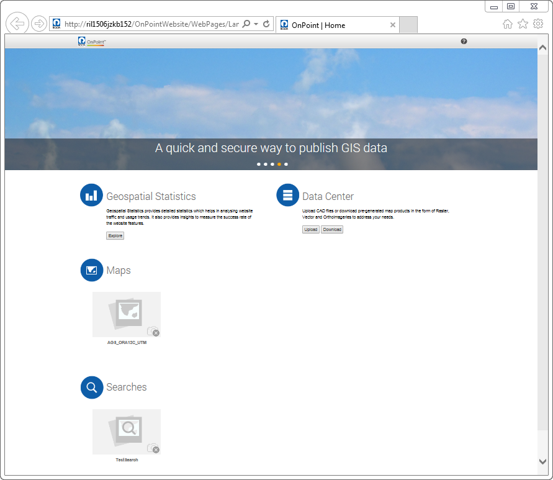The image size is (553, 480).
Task: Open the help question mark icon
Action: click(464, 42)
